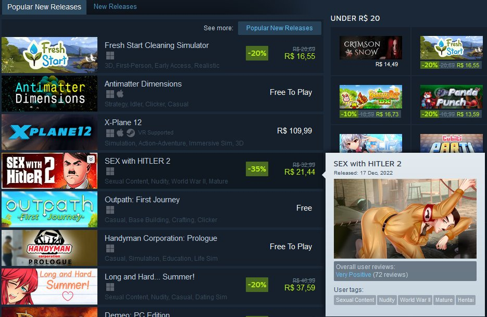The height and width of the screenshot is (317, 487).
Task: Select the Nudity user tag in tooltip
Action: (x=386, y=300)
